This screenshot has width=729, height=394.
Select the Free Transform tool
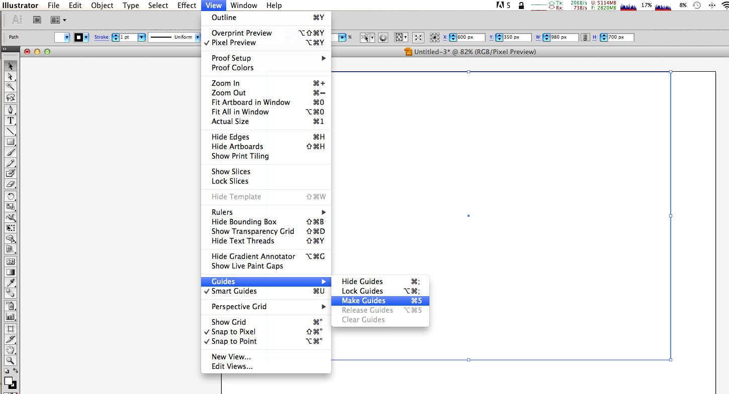tap(11, 228)
